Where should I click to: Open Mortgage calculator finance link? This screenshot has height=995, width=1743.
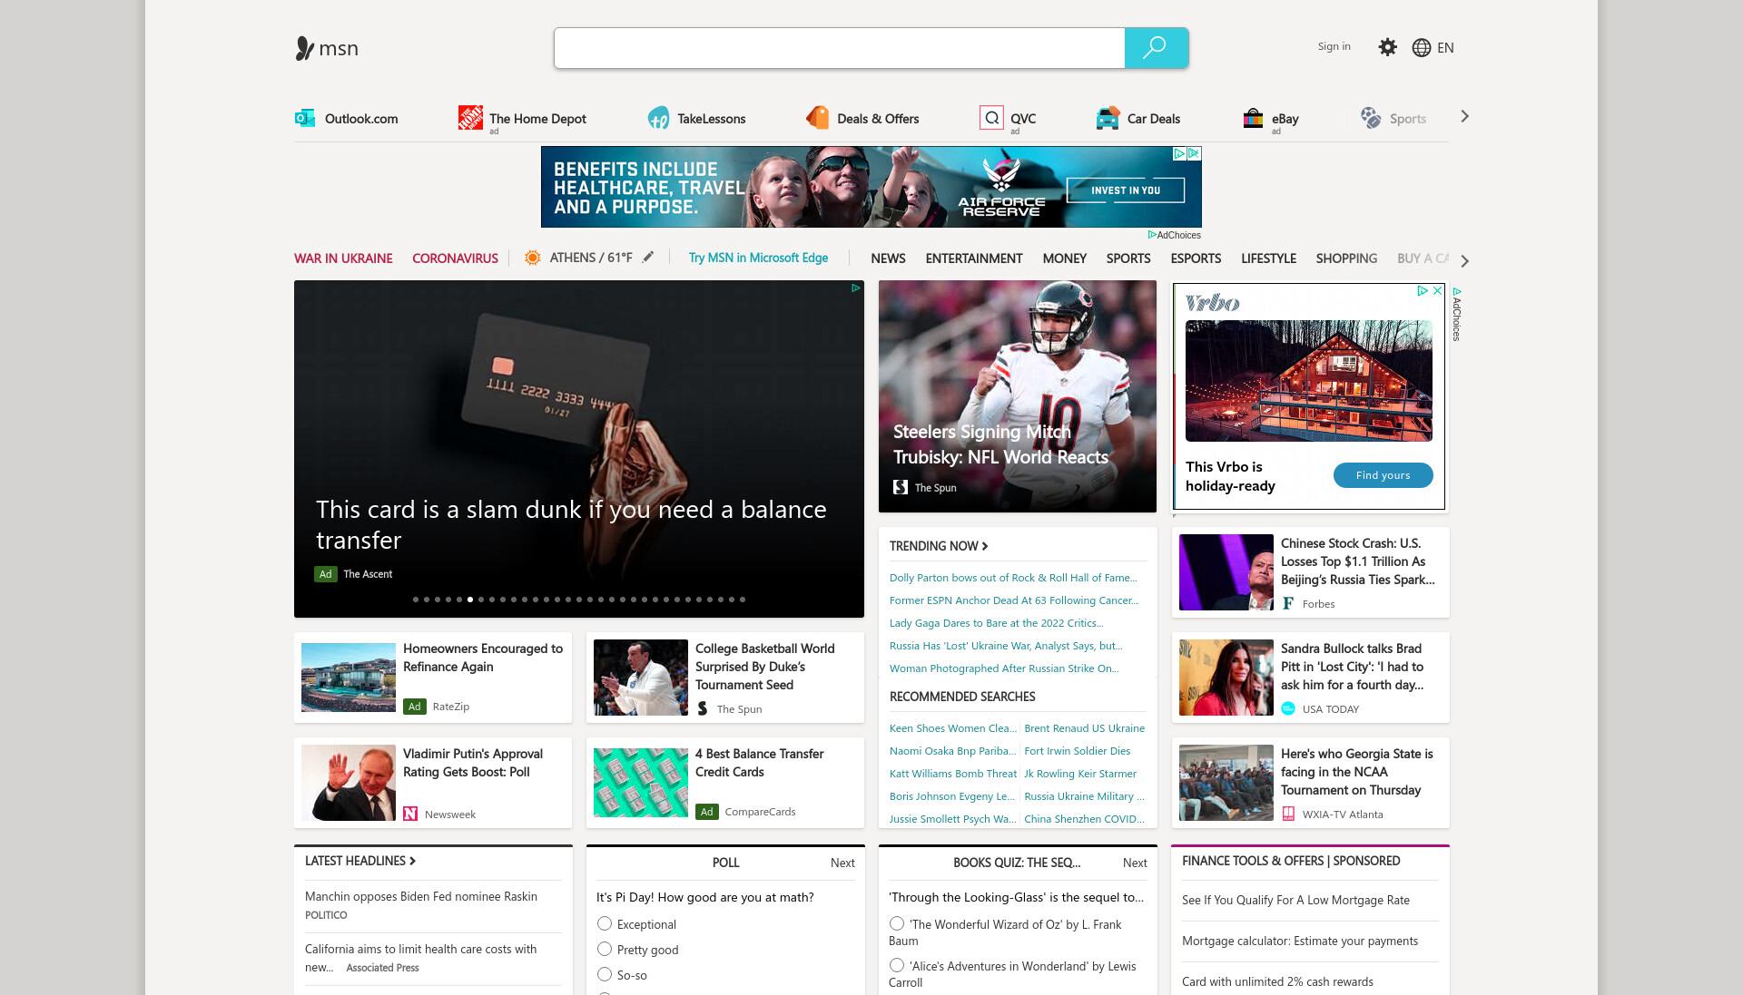[1300, 941]
